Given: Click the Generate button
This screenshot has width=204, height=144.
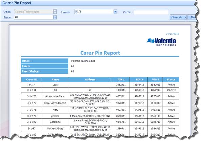Looking at the screenshot, I should pos(177,17).
